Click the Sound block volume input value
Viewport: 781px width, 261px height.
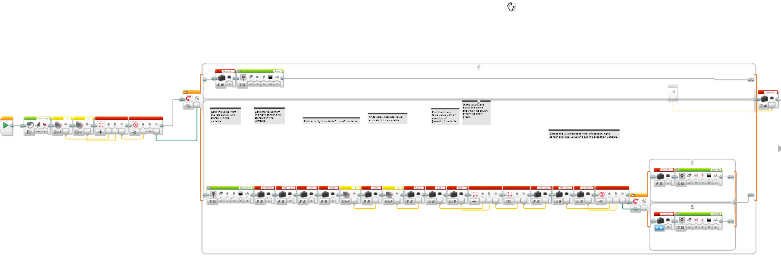click(x=38, y=132)
